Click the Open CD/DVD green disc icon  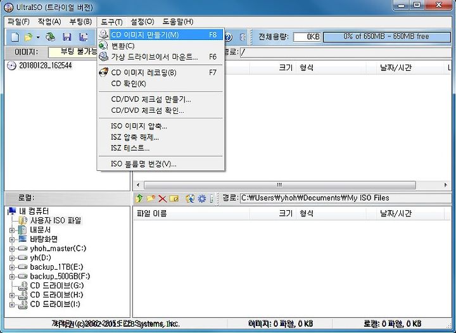[x=50, y=37]
